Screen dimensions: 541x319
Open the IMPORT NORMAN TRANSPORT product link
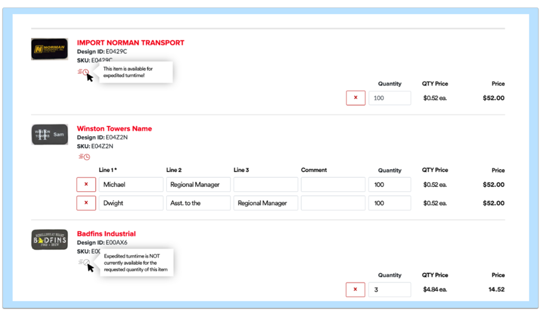click(x=131, y=43)
